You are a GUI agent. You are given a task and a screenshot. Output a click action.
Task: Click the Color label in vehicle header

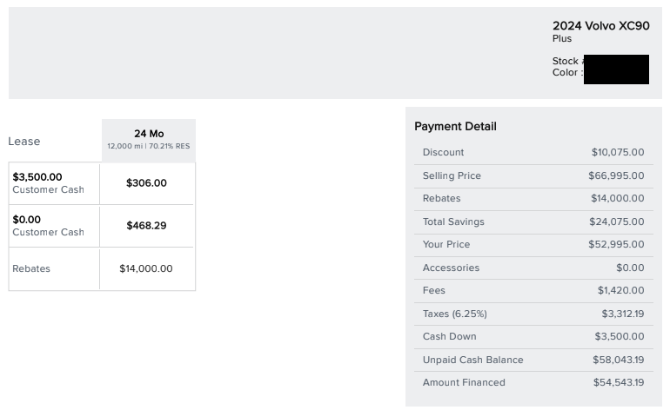(567, 72)
